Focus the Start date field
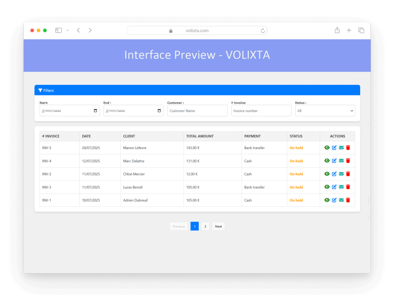Image resolution: width=394 pixels, height=295 pixels. [70, 111]
